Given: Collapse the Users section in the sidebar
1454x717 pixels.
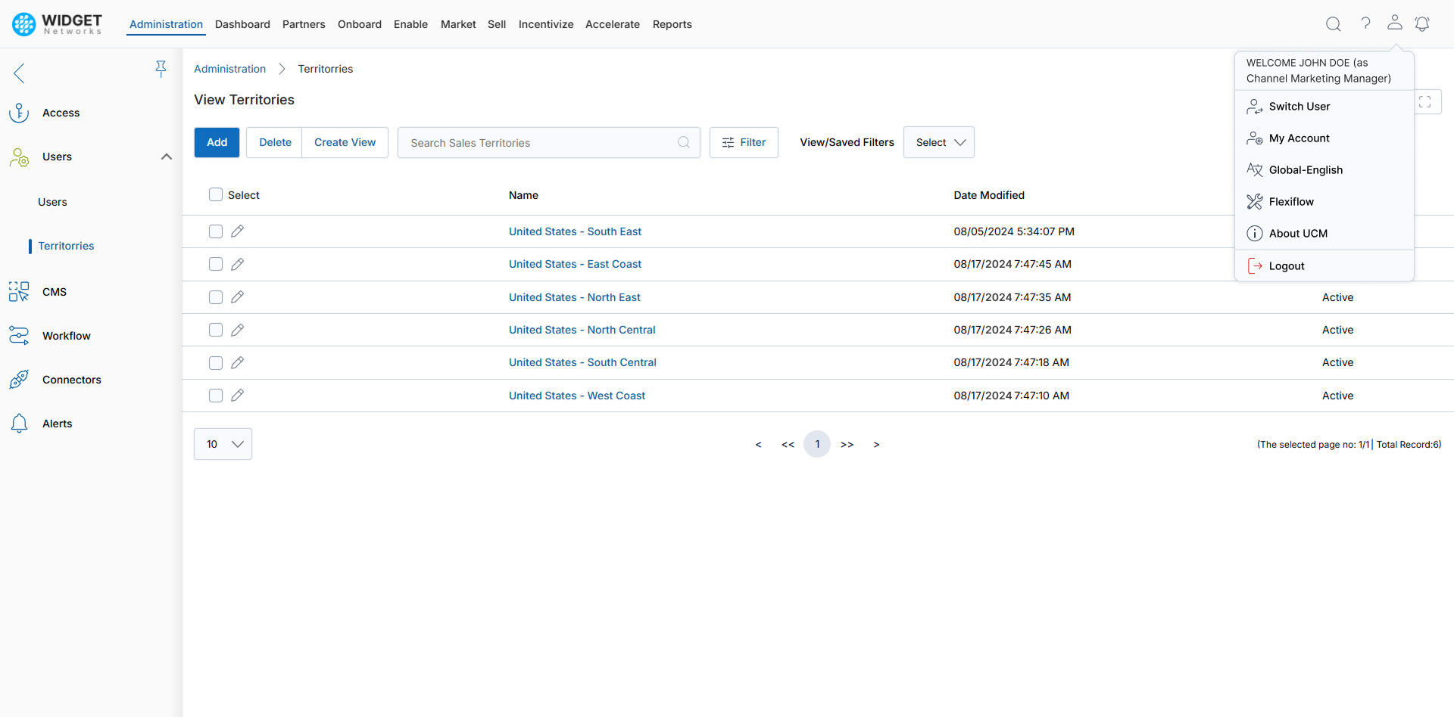Looking at the screenshot, I should tap(167, 157).
